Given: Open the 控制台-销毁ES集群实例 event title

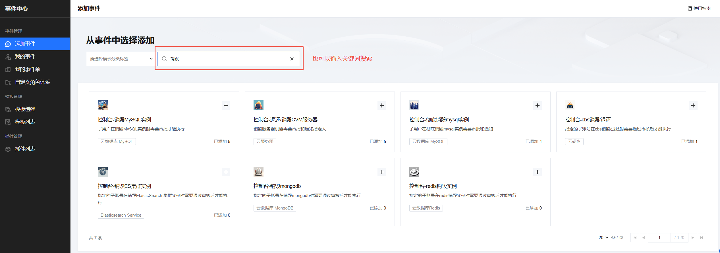Looking at the screenshot, I should click(125, 186).
